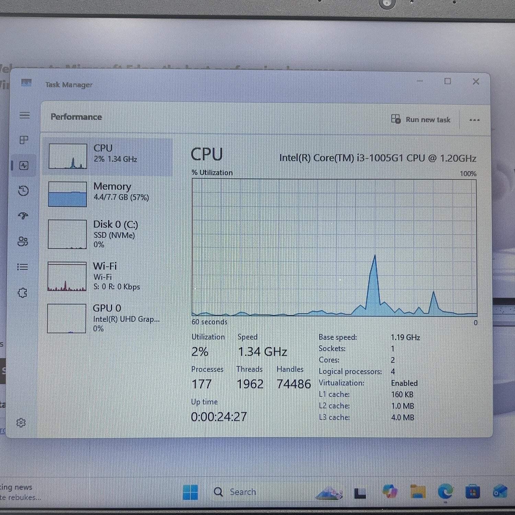Viewport: 515px width, 515px height.
Task: Click the Speed value 1.34 GHz
Action: pos(263,352)
